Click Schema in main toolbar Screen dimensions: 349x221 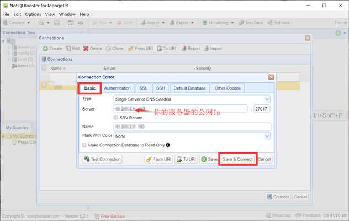coord(278,23)
